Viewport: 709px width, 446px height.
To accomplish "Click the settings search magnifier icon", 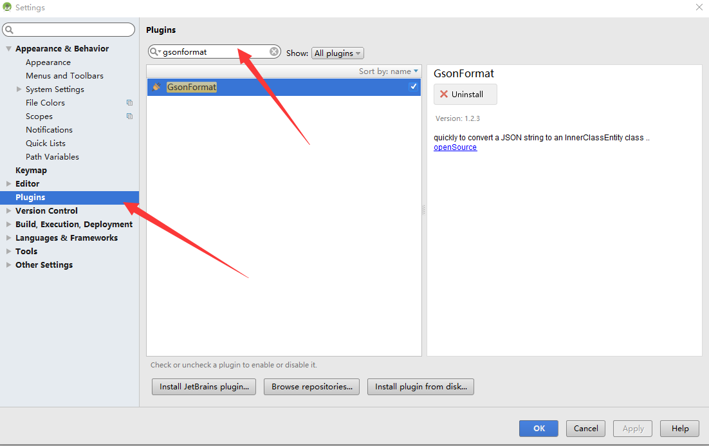I will pos(9,30).
